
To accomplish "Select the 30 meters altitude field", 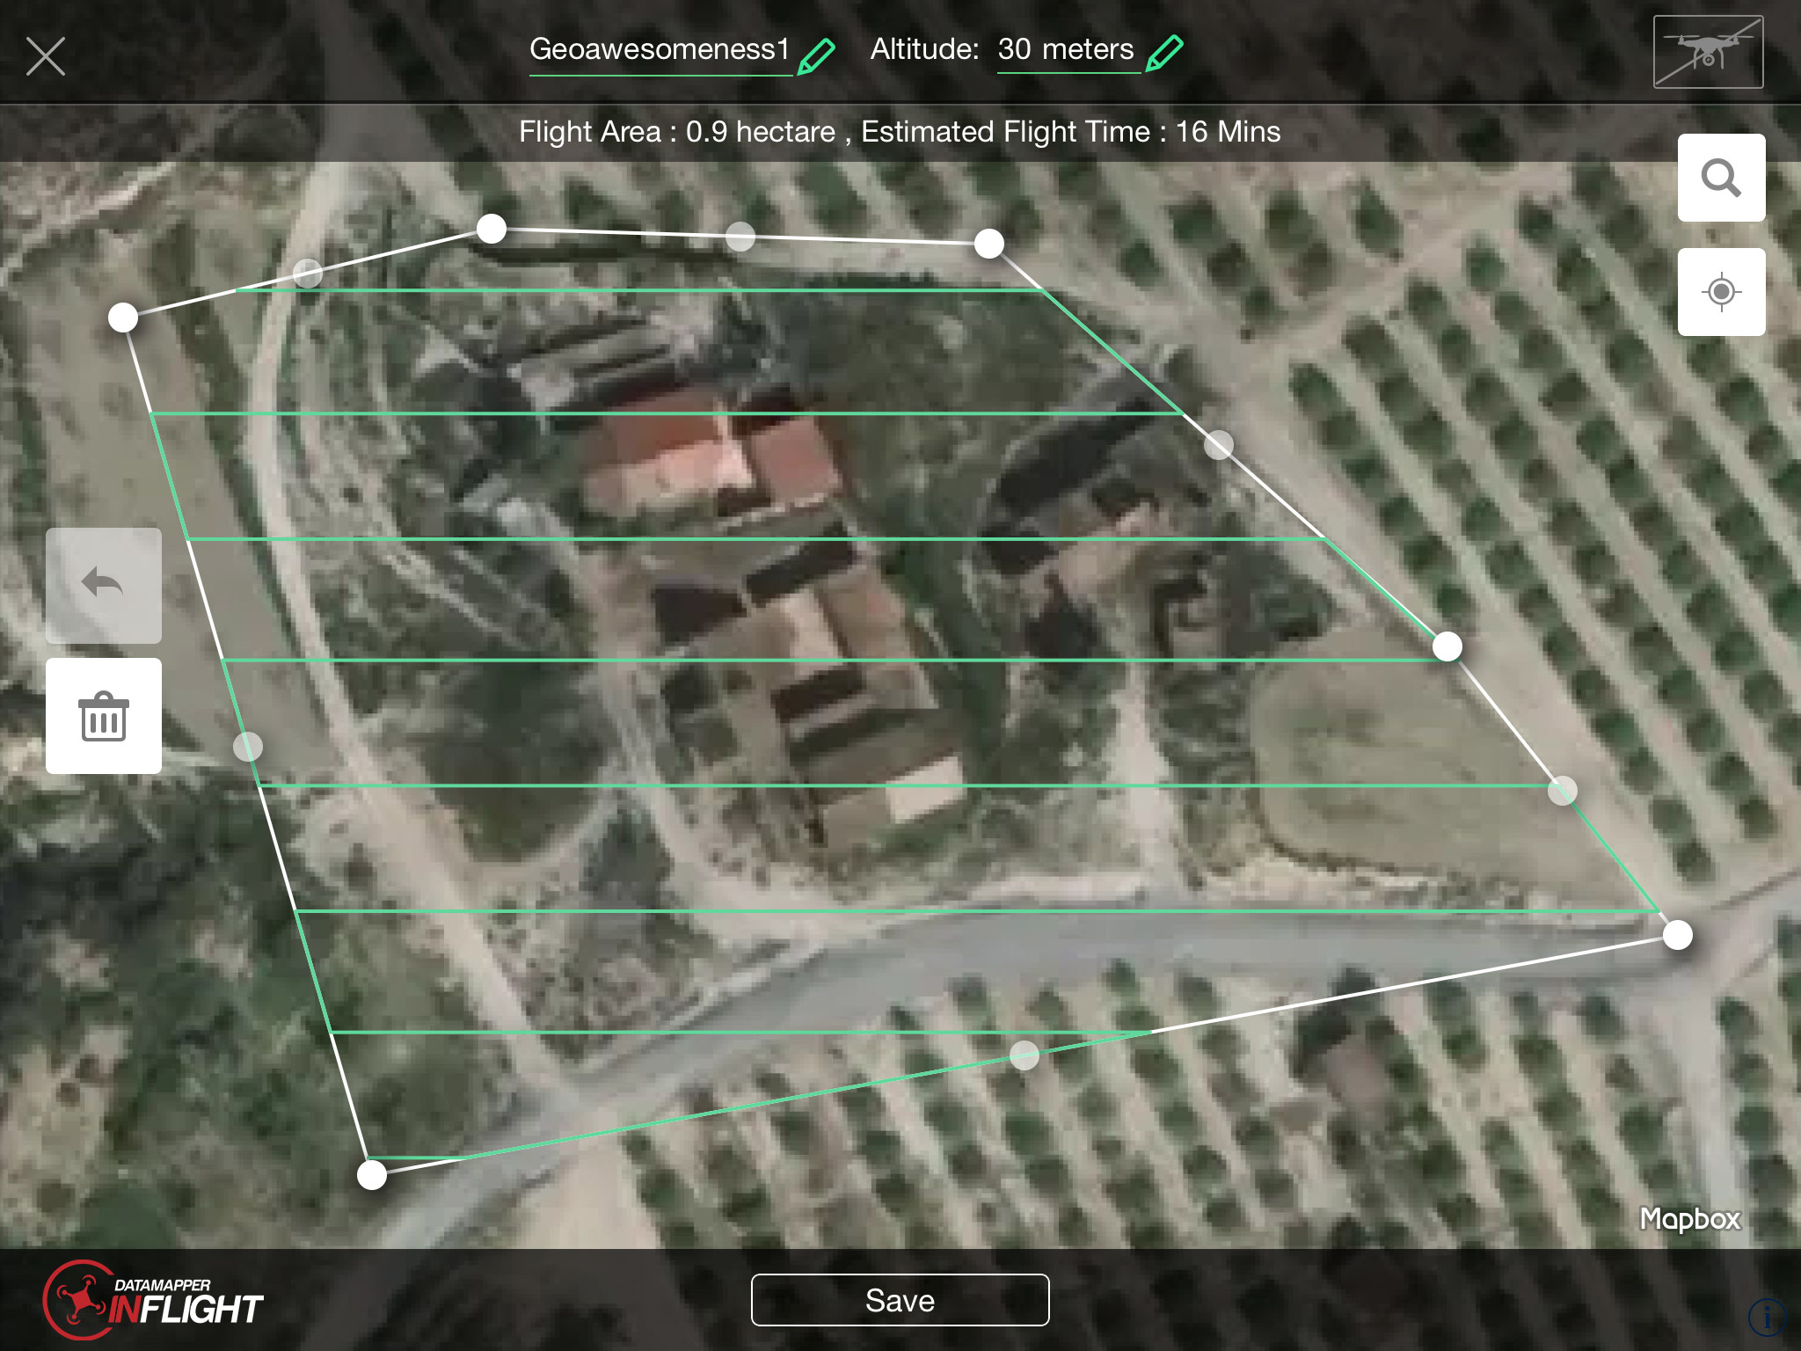I will (1068, 51).
